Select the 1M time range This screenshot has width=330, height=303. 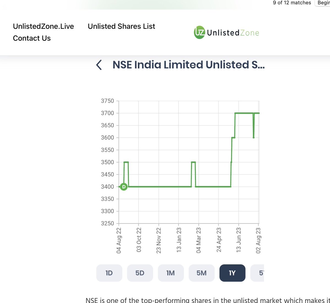pos(171,273)
